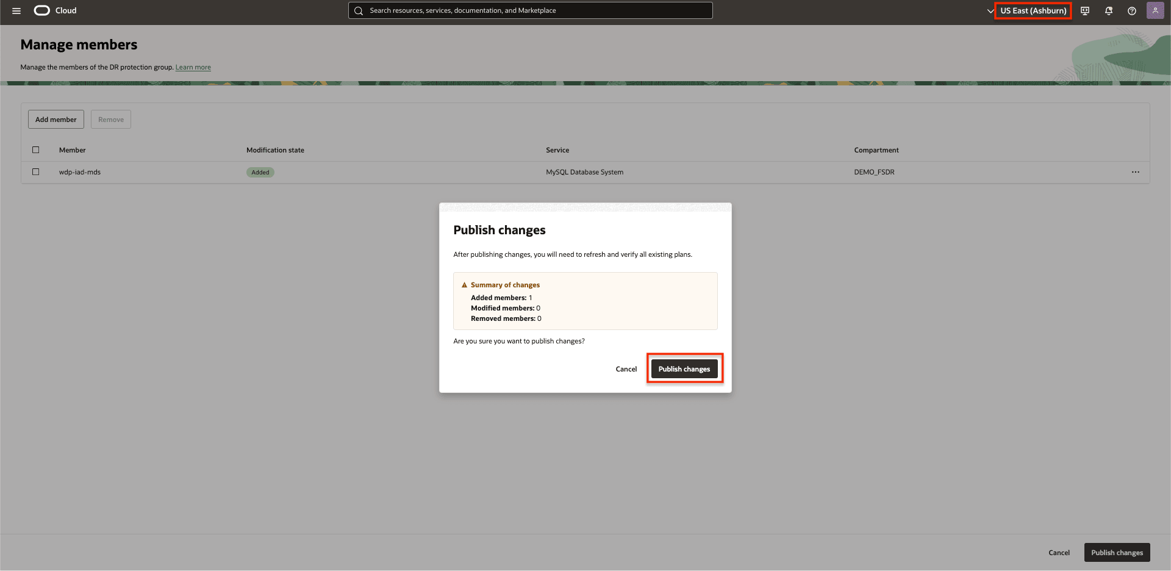Open the notifications bell
1171x571 pixels.
point(1108,10)
